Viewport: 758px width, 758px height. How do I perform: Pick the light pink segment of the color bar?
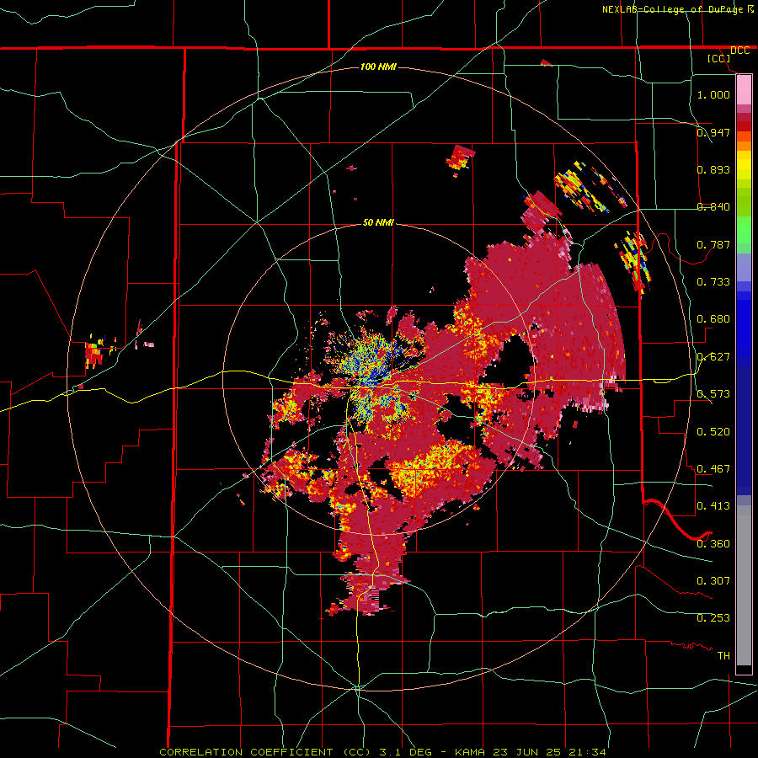click(744, 90)
